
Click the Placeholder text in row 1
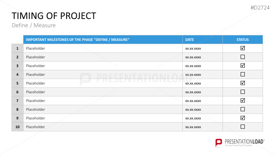click(x=35, y=49)
